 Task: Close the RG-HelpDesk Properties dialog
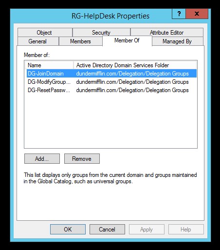click(x=197, y=14)
